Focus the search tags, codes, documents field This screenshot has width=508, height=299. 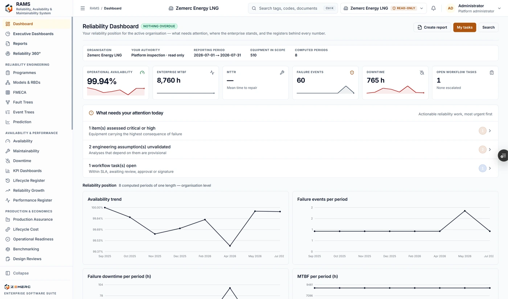[x=293, y=8]
